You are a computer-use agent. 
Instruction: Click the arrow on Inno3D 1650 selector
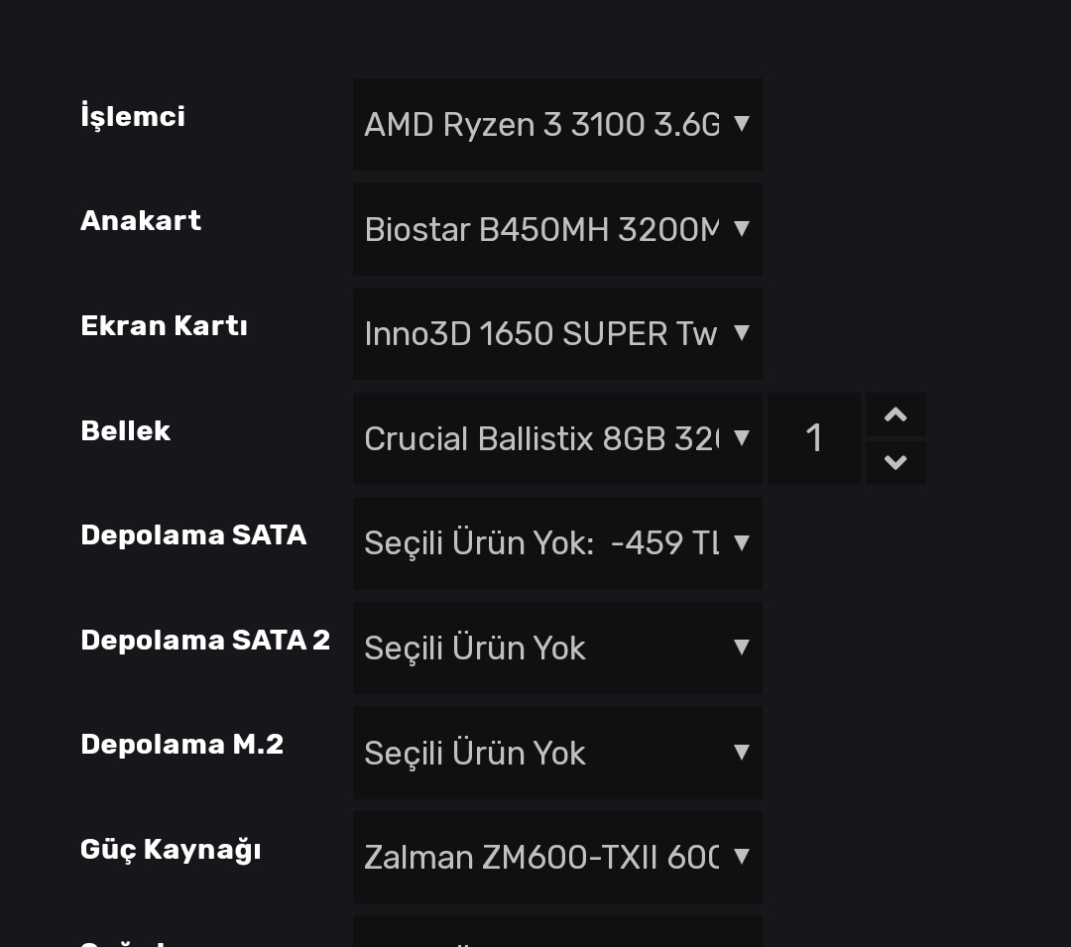tap(741, 333)
